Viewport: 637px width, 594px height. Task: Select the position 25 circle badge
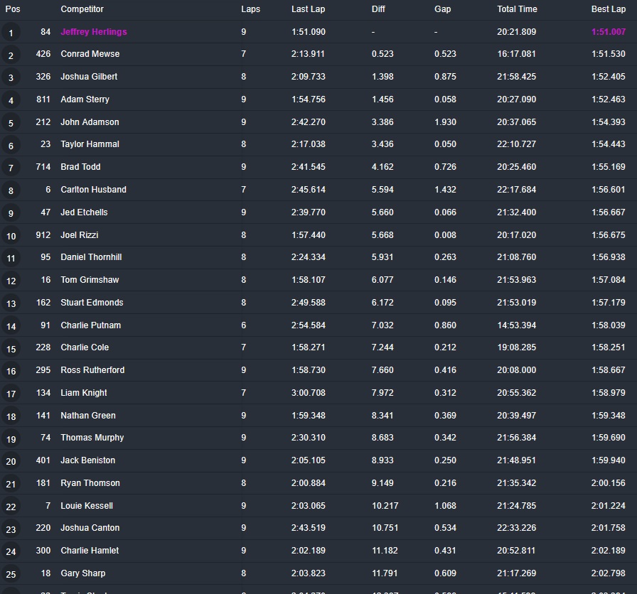coord(11,574)
